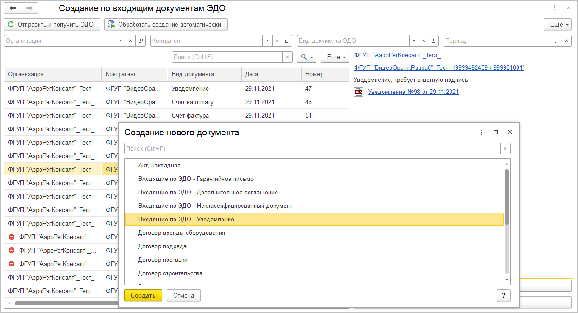Click the open icon next to Организация field
The height and width of the screenshot is (313, 578).
pyautogui.click(x=141, y=41)
